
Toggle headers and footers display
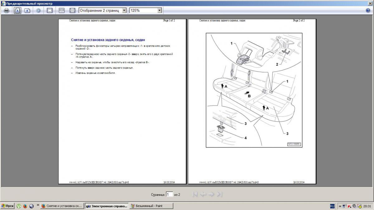pyautogui.click(x=49, y=10)
